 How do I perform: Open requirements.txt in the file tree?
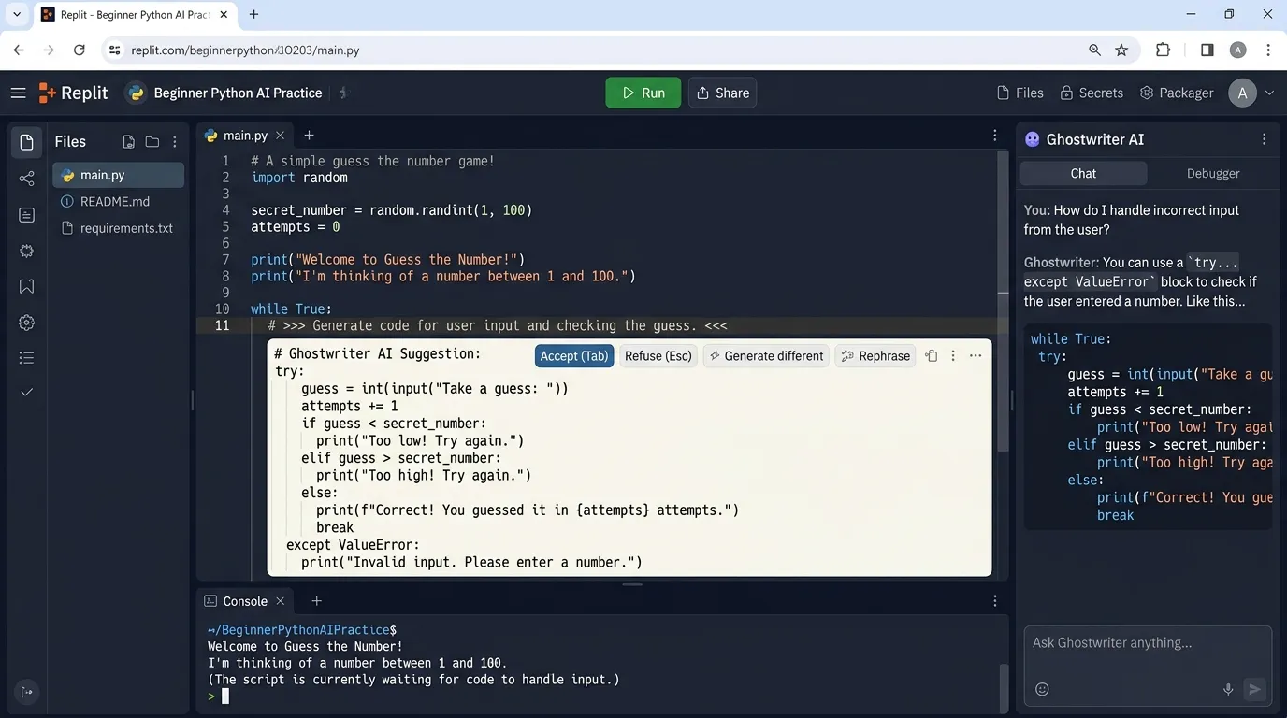coord(118,228)
